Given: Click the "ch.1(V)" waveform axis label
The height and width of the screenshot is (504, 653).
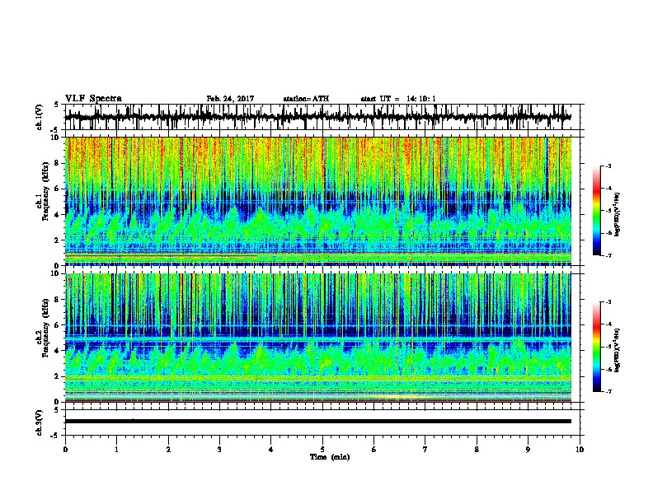Looking at the screenshot, I should click(40, 117).
